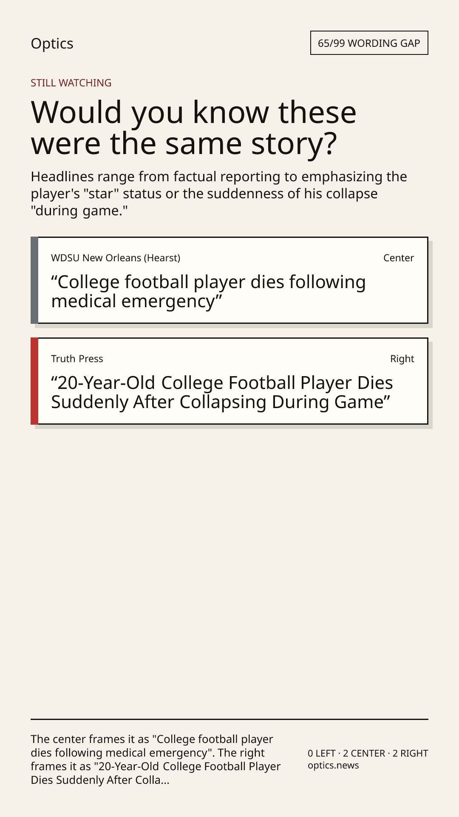Open the WDSU New Orleans headline card
This screenshot has width=459, height=817.
[229, 280]
